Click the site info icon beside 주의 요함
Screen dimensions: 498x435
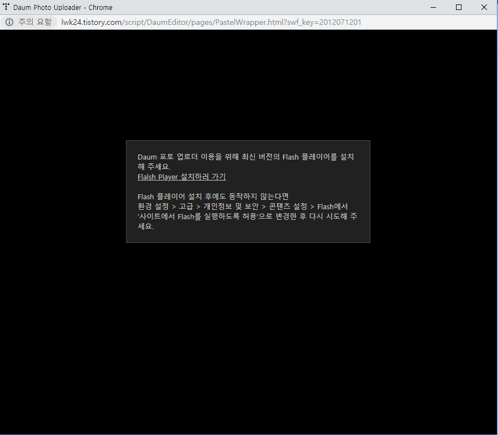(x=9, y=22)
